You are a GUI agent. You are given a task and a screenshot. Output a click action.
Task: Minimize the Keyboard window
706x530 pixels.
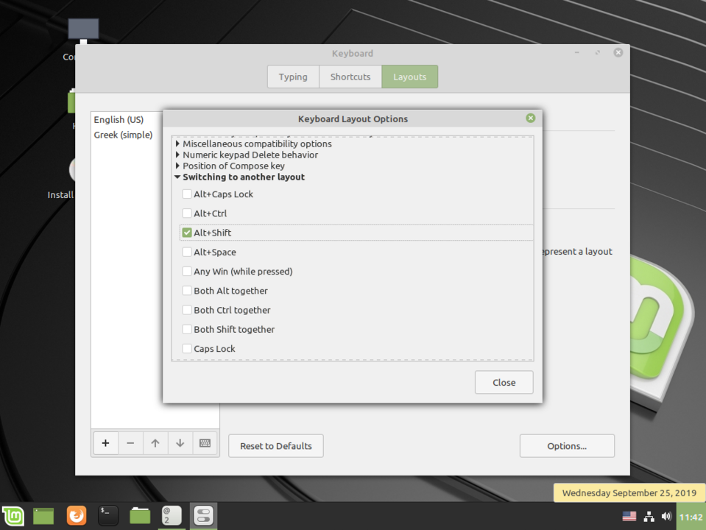576,53
